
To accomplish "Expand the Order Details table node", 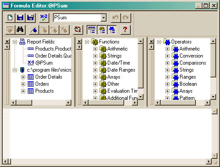I will point(23,77).
